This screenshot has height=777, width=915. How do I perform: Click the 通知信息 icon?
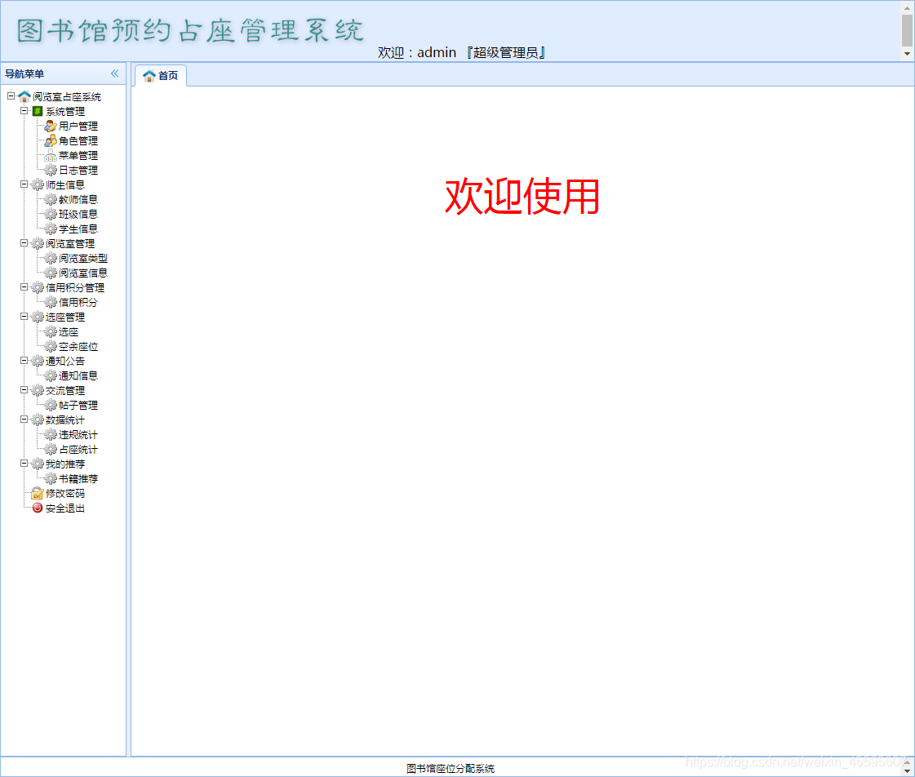coord(51,375)
